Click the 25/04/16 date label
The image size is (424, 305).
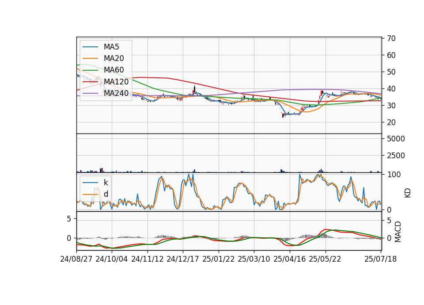point(289,259)
